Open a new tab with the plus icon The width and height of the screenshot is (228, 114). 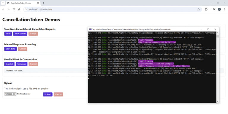[x=43, y=3]
